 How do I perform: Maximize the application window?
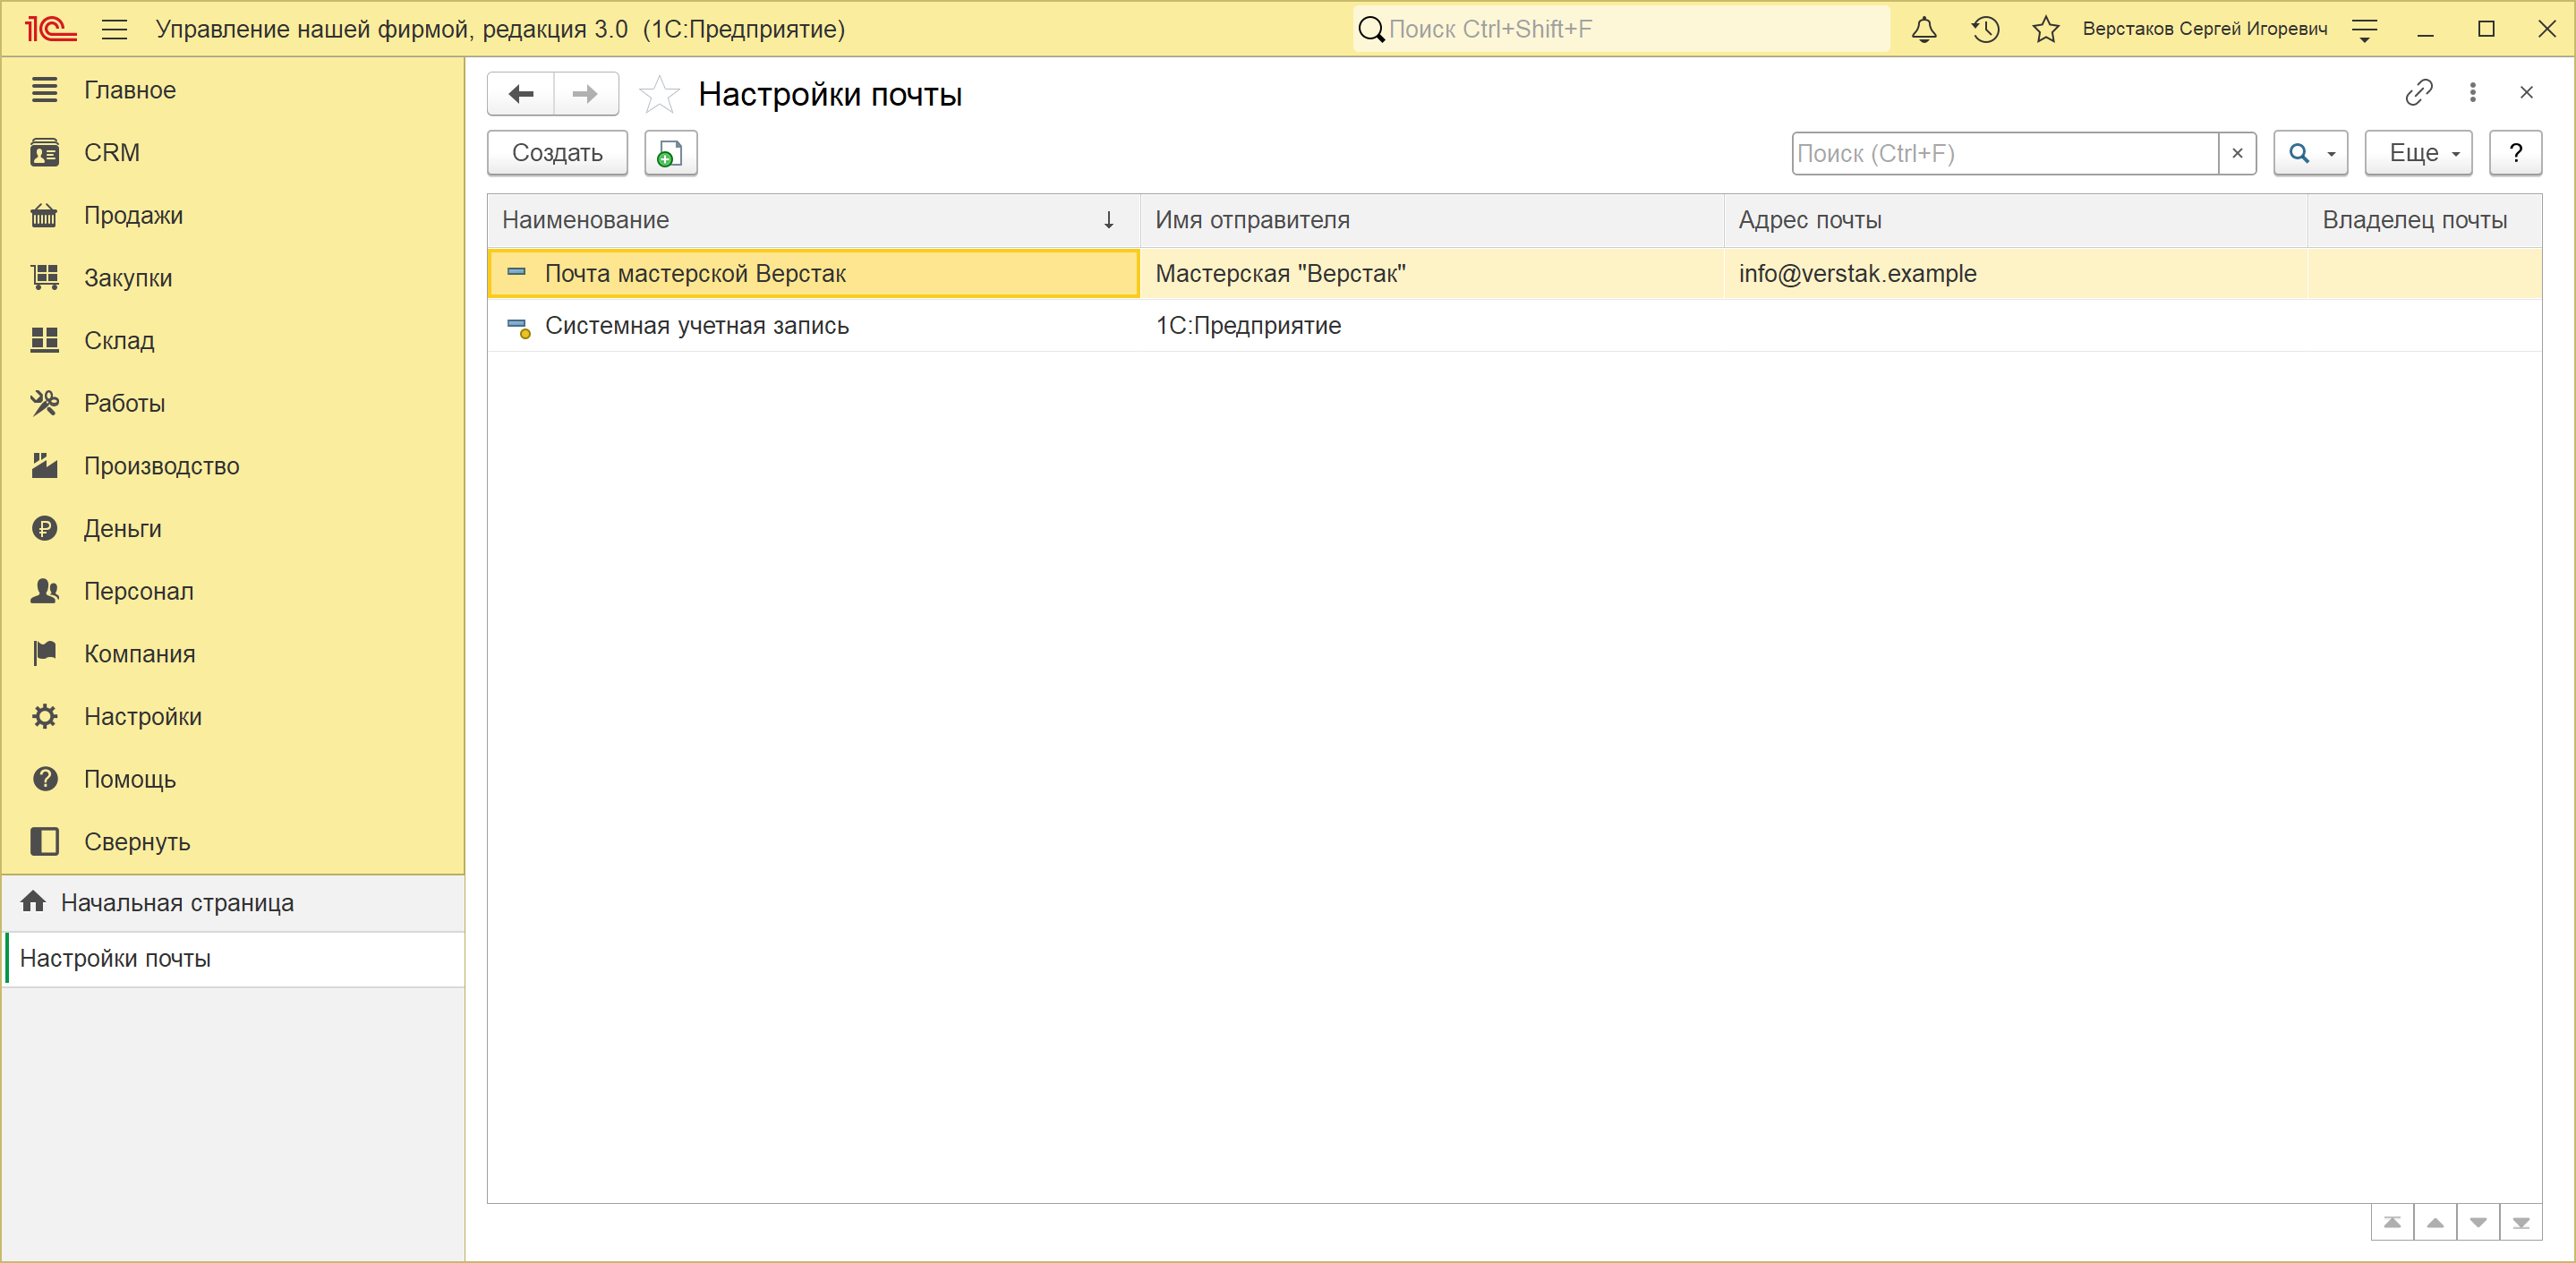point(2487,29)
